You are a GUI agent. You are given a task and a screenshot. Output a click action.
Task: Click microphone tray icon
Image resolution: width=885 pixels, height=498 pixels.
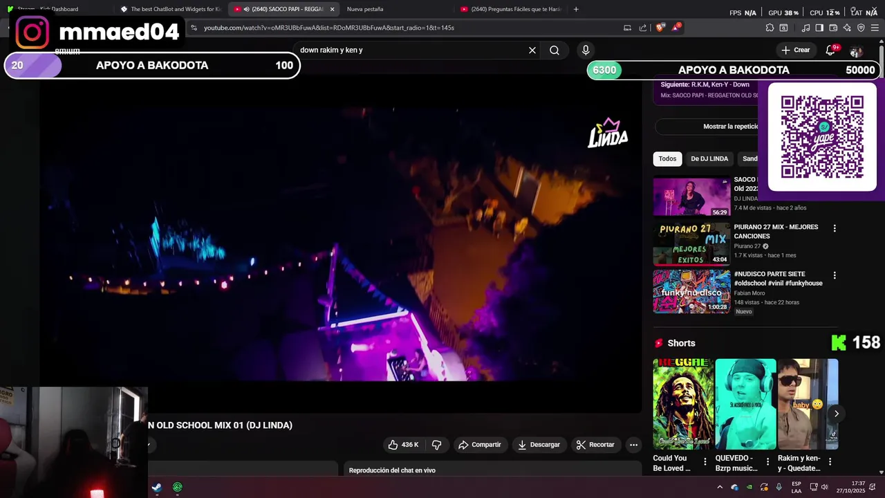click(x=779, y=487)
